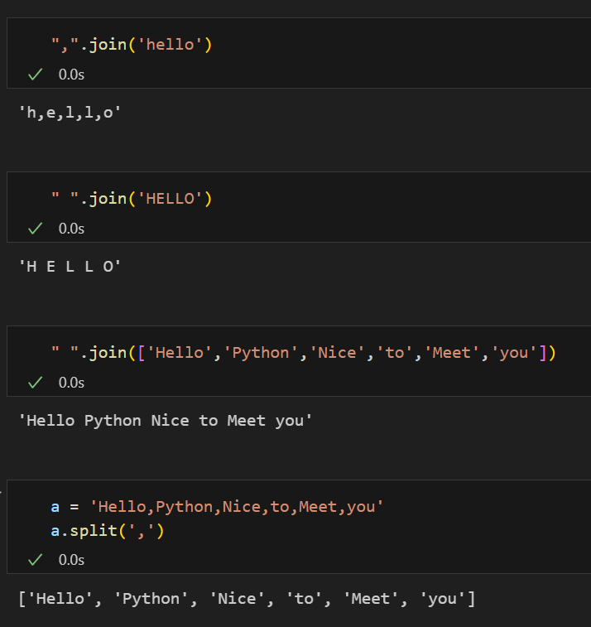
Task: Click 0.0s time in the split cell
Action: point(71,559)
